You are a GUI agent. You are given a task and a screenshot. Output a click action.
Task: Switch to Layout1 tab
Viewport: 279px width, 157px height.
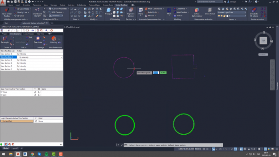point(15,148)
